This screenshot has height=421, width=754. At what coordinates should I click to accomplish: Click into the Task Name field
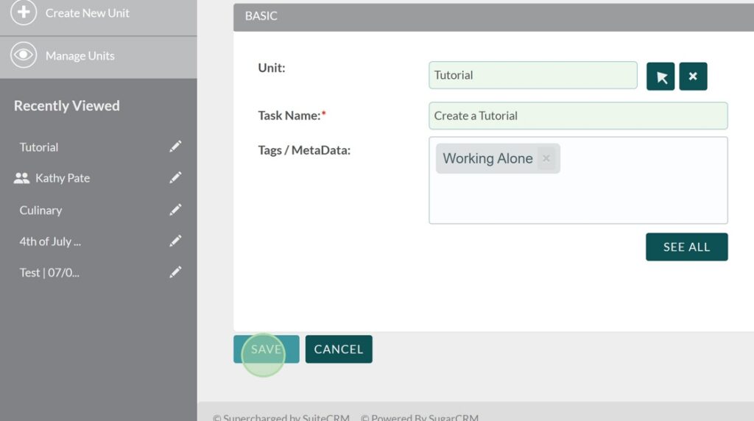pyautogui.click(x=577, y=116)
